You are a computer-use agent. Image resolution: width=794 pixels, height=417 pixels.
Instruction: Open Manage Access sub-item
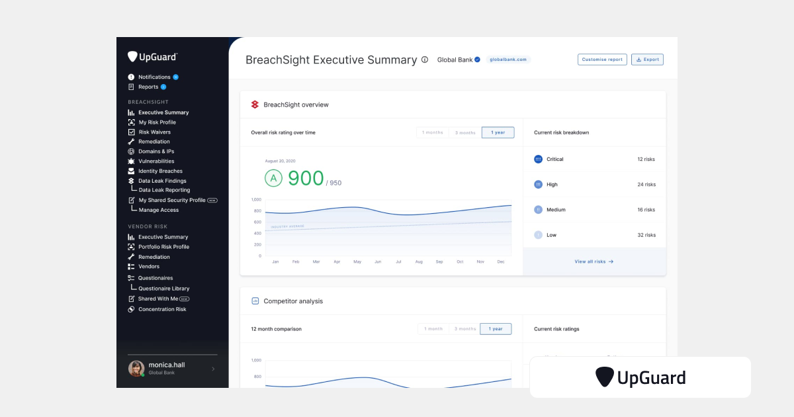(159, 210)
